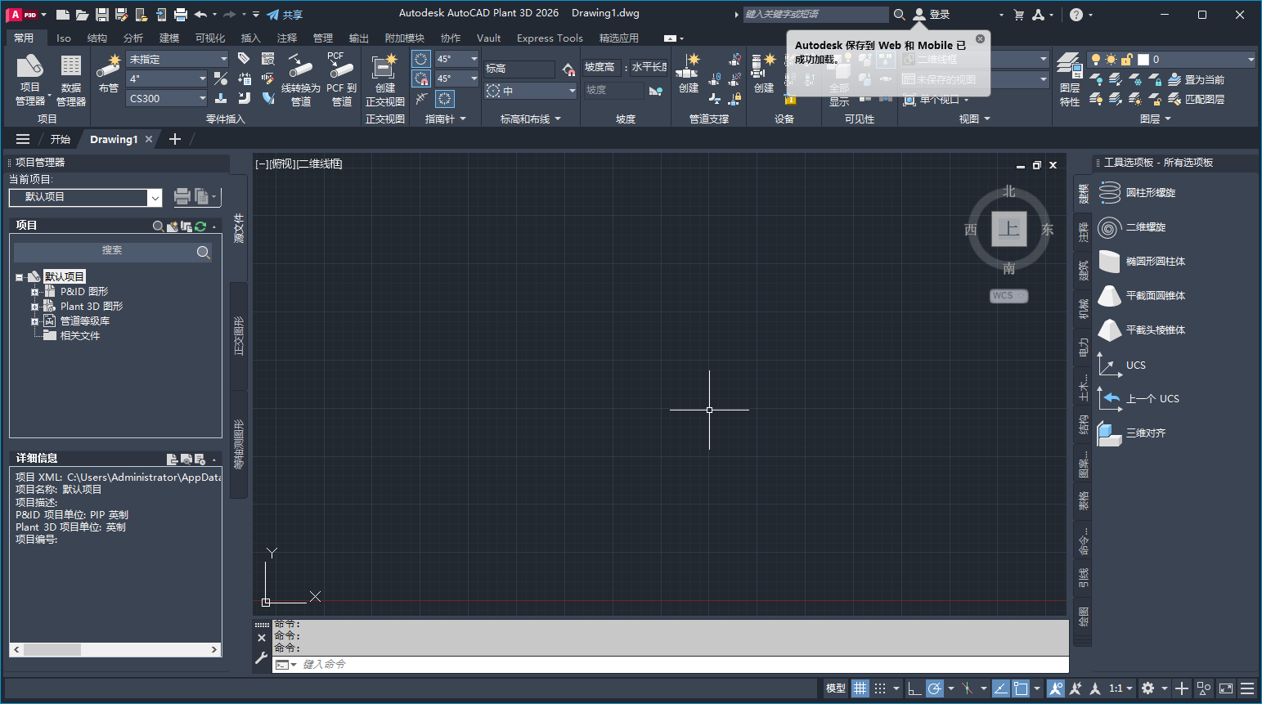
Task: Click the 共享 share button
Action: pos(285,15)
